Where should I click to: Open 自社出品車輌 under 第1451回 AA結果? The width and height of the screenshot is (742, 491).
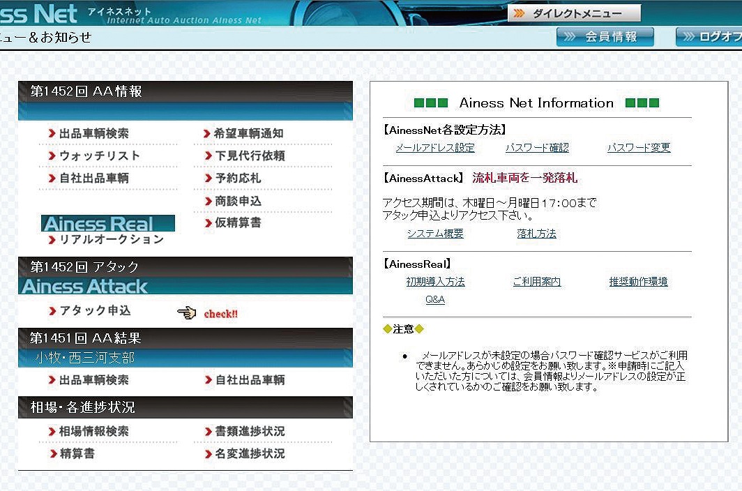pos(245,379)
